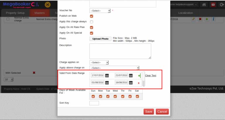The image size is (225, 120).
Task: Click Upload Photo button
Action: [100, 39]
